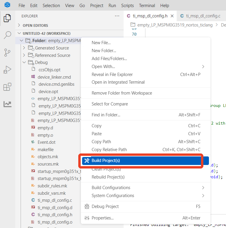Open the Terminal menu
The height and width of the screenshot is (228, 226).
[147, 6]
